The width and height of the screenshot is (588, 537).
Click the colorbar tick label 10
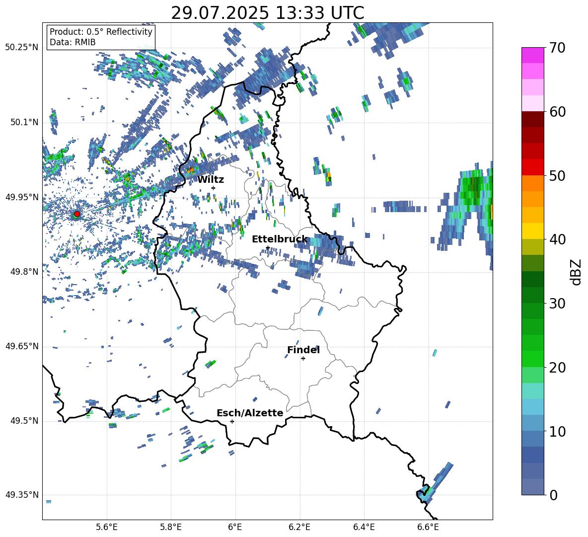(x=557, y=431)
